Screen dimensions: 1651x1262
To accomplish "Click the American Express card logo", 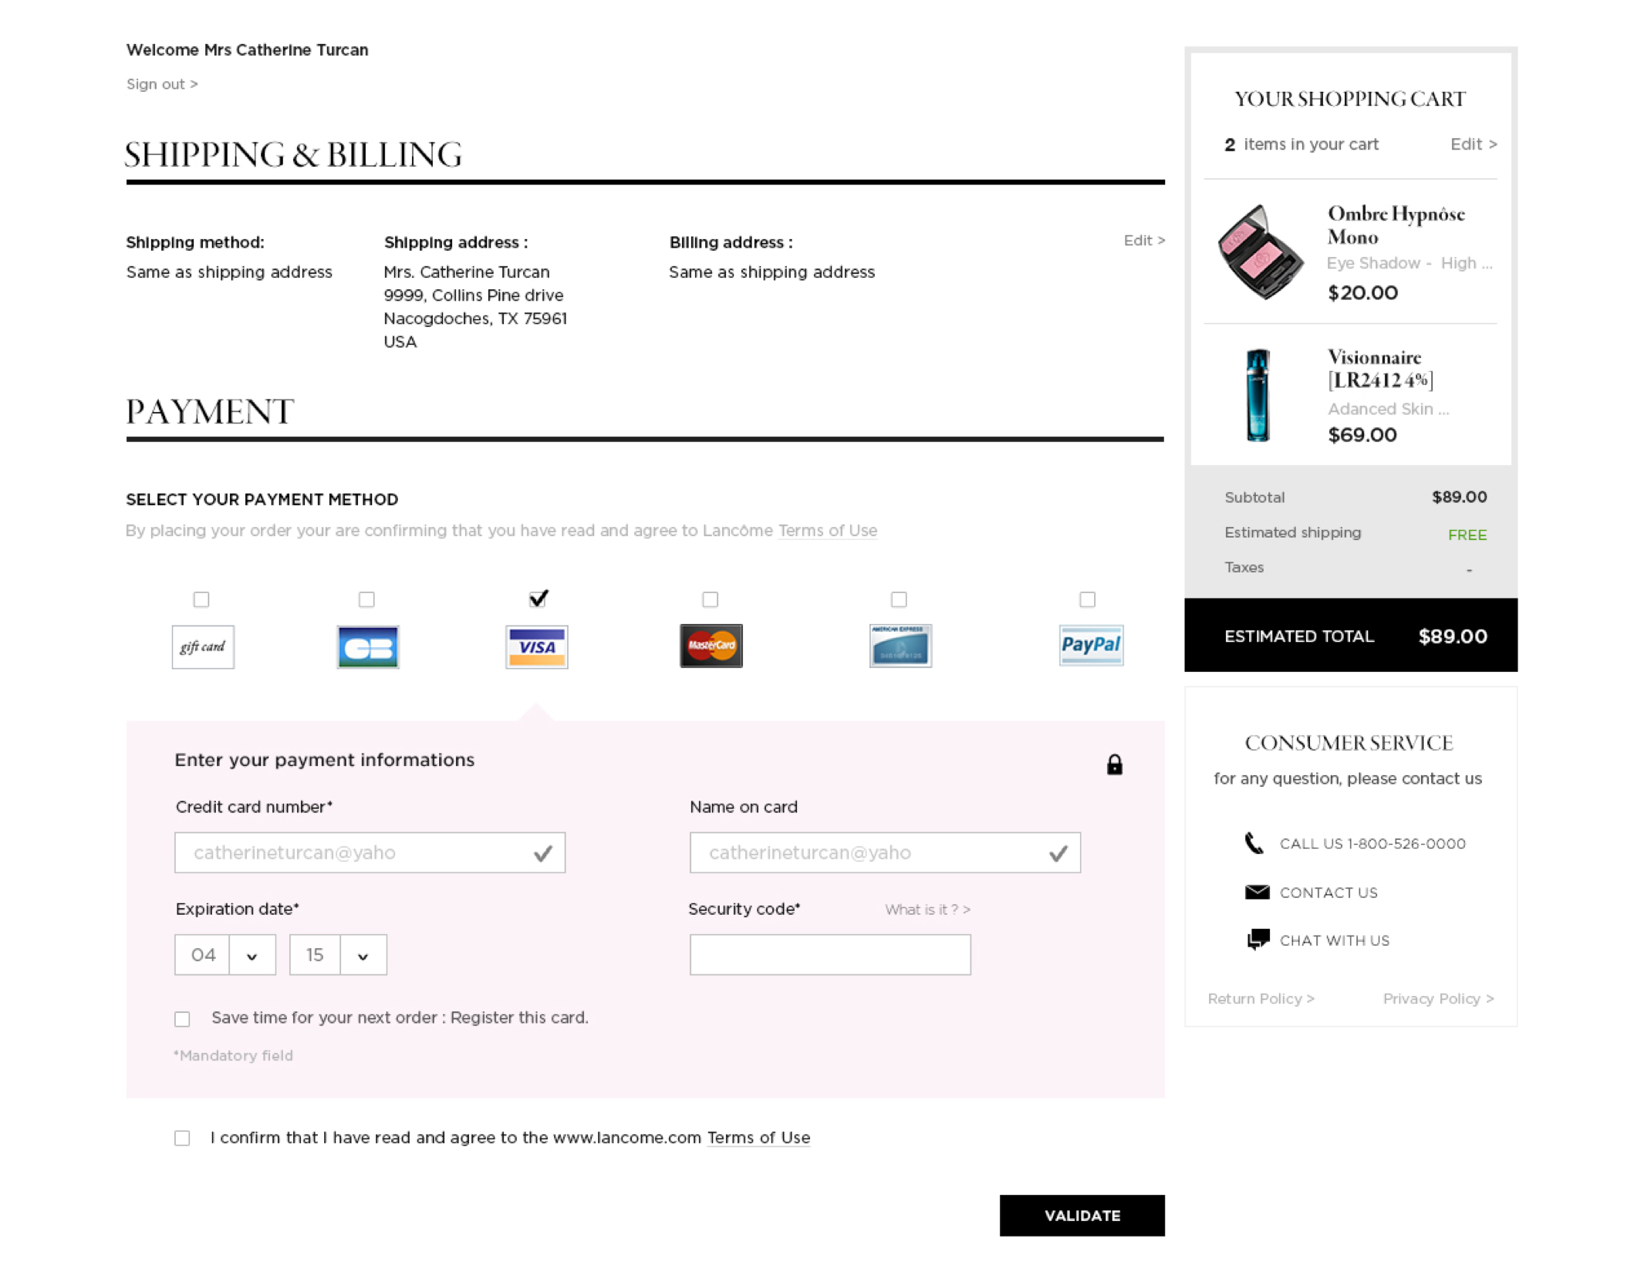I will click(x=900, y=646).
